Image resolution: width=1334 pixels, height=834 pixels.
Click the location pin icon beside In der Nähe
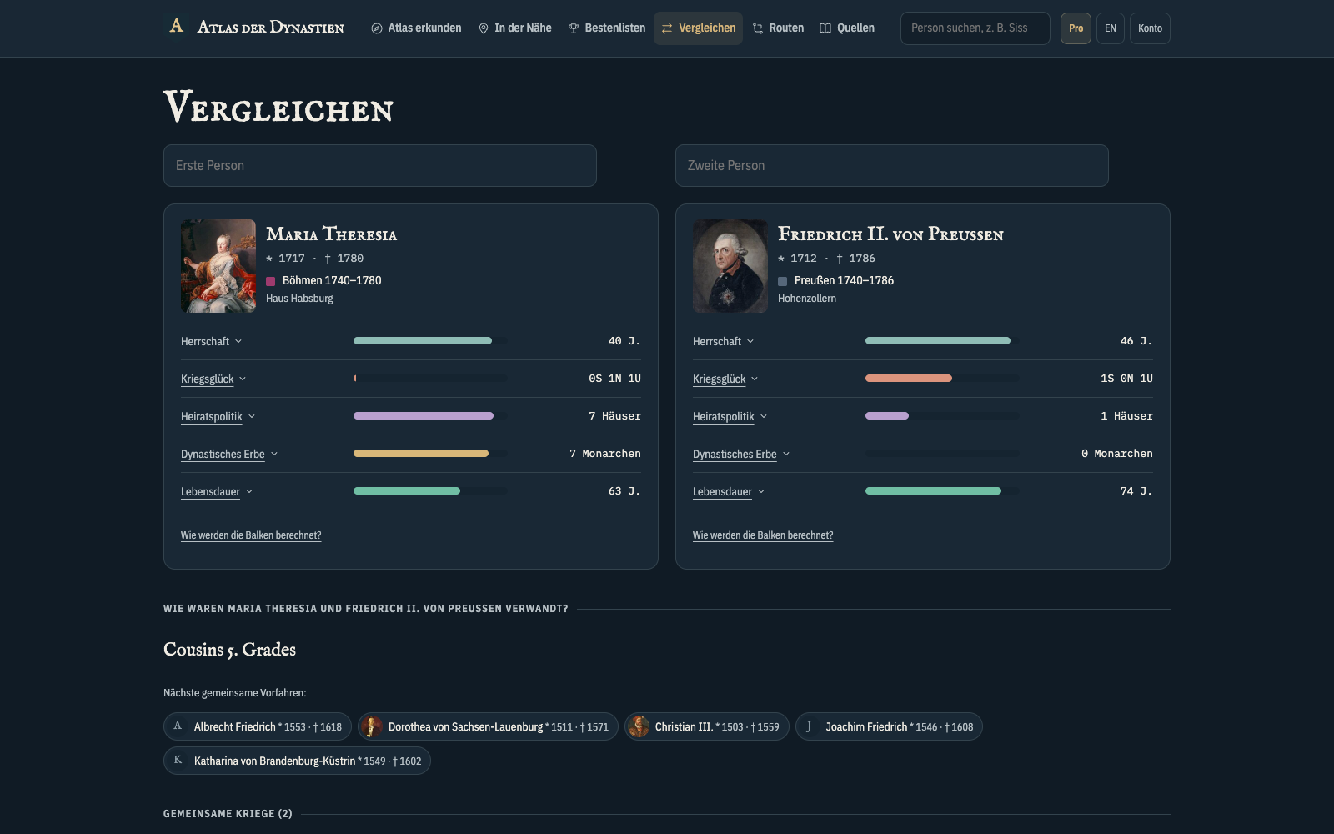484,28
